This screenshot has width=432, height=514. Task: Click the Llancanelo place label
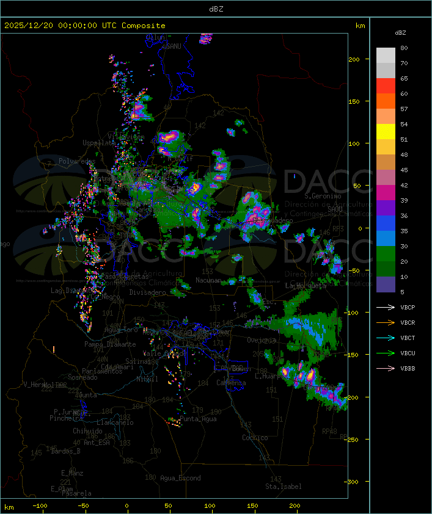click(115, 423)
